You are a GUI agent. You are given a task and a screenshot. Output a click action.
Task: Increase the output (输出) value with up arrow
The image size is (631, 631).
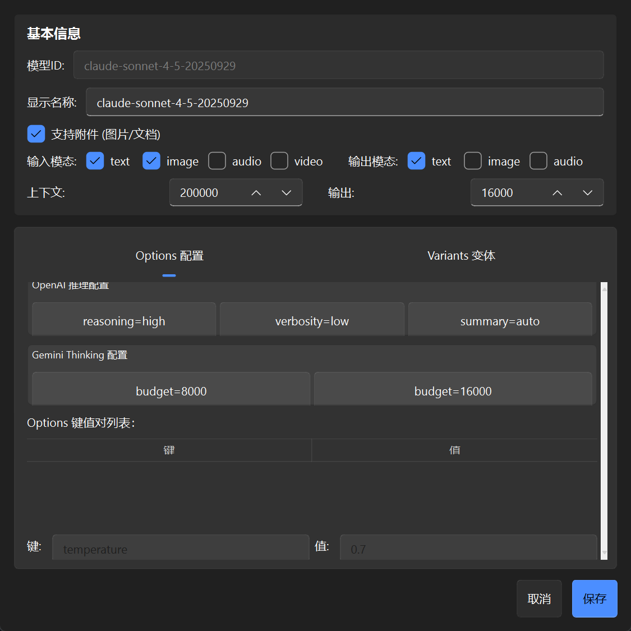point(557,193)
